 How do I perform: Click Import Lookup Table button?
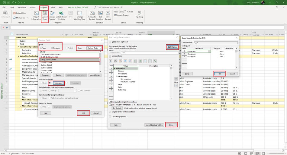click(154, 125)
